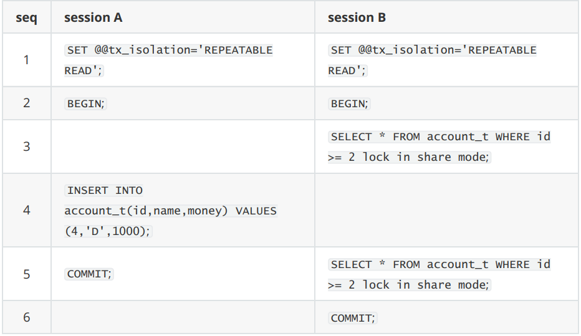
Task: Click the row 3 SELECT lock in share mode
Action: (x=439, y=146)
